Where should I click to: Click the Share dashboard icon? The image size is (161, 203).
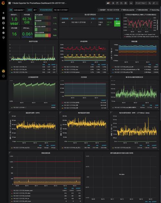pyautogui.click(x=117, y=3)
